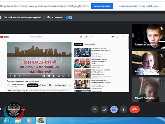Open the СТС comedy show video thumbnail
The height and width of the screenshot is (124, 165).
[82, 63]
